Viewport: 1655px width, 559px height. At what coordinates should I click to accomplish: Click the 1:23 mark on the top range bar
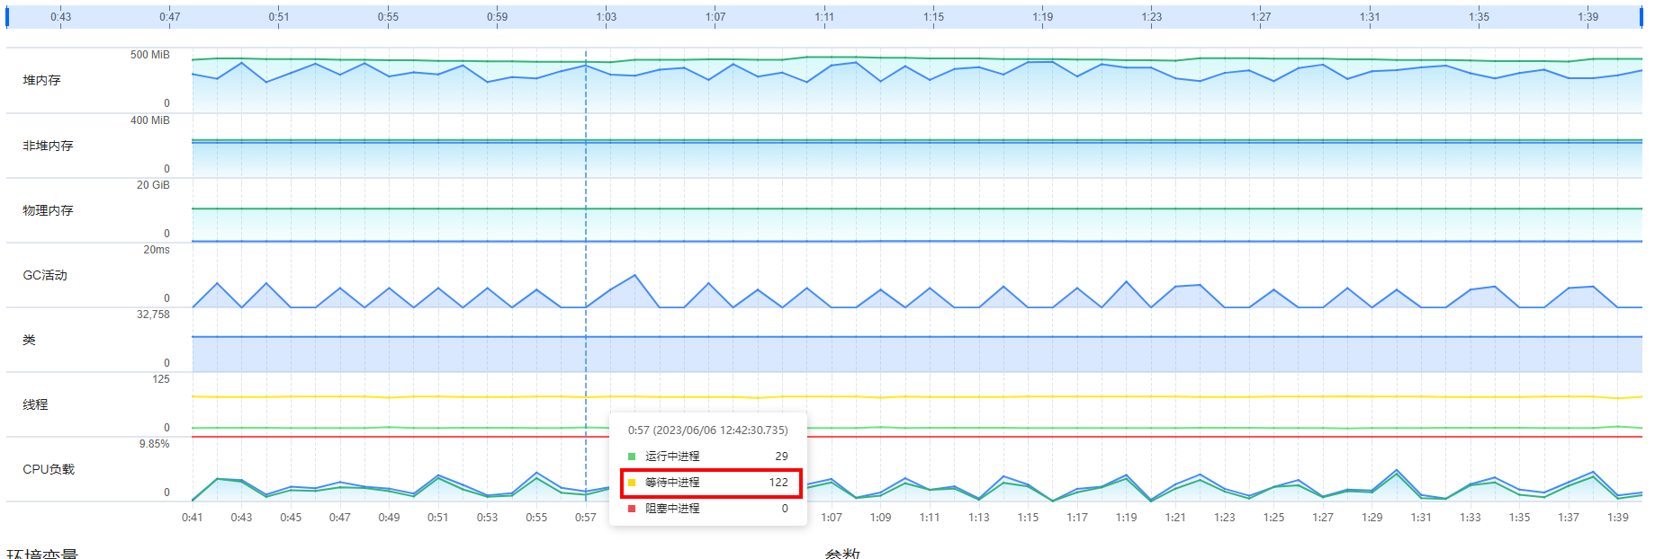pos(1151,17)
